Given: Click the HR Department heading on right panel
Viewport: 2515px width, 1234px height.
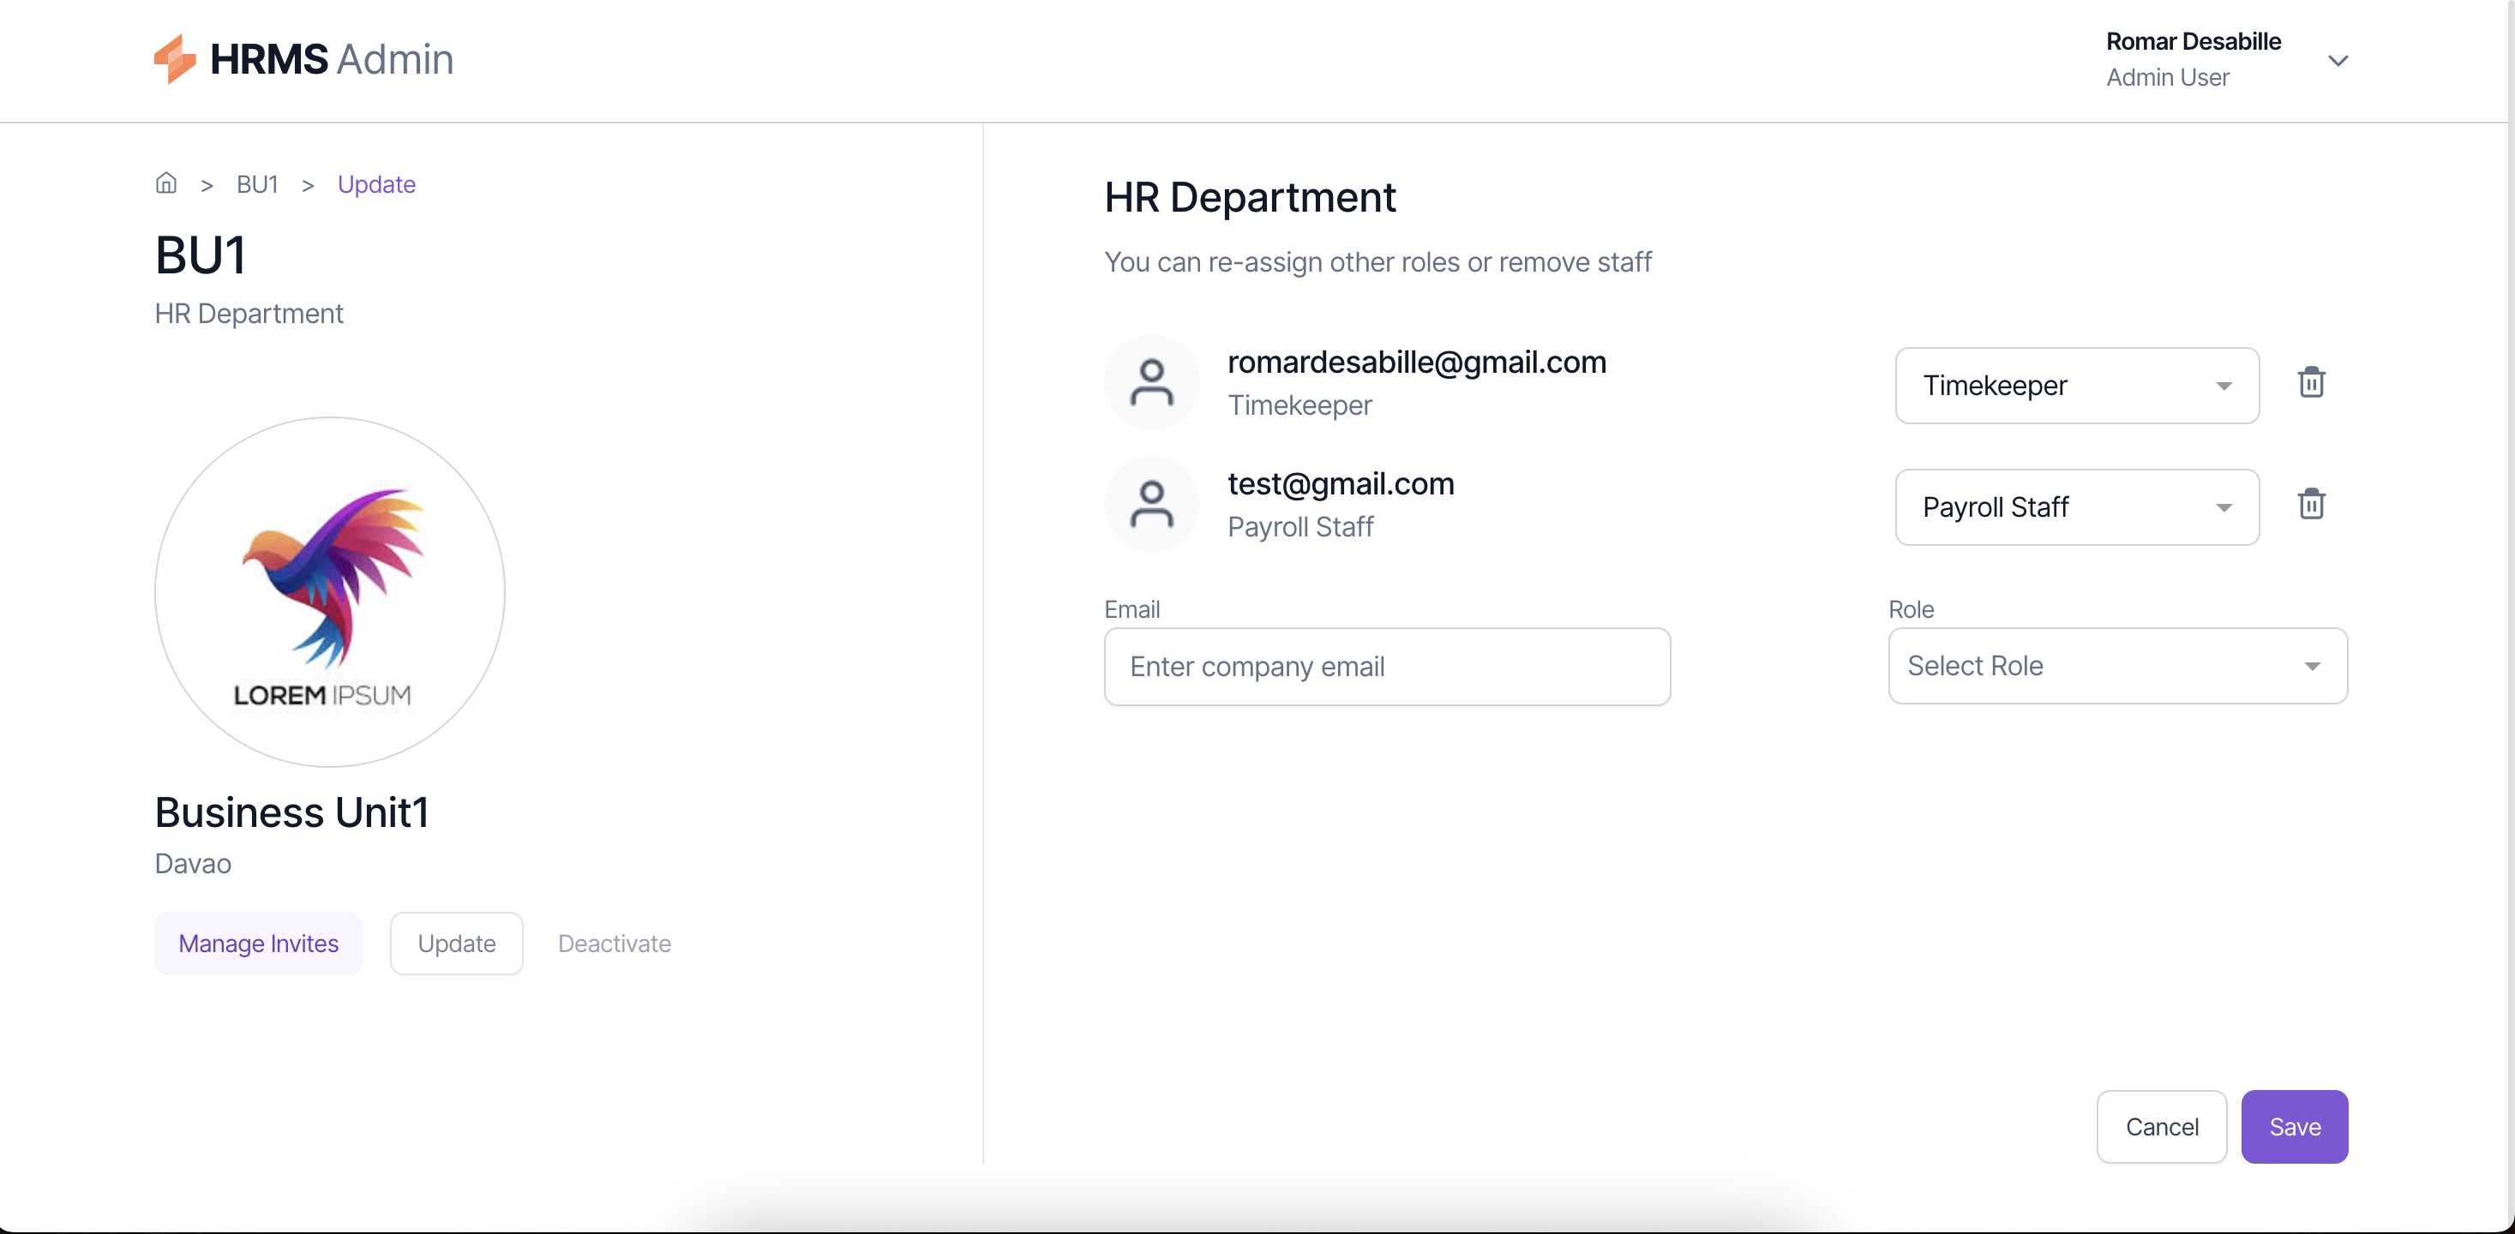Looking at the screenshot, I should [1250, 198].
